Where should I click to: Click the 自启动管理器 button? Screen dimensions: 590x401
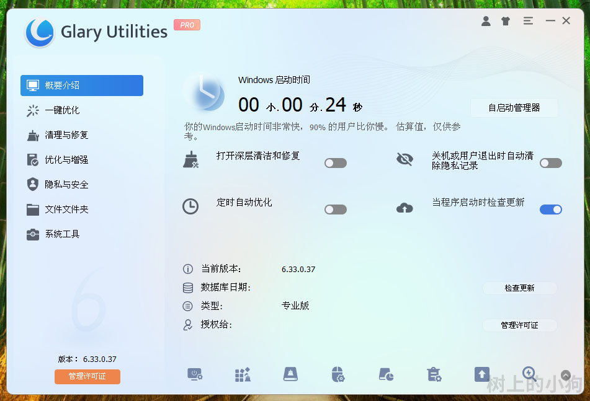tap(514, 108)
